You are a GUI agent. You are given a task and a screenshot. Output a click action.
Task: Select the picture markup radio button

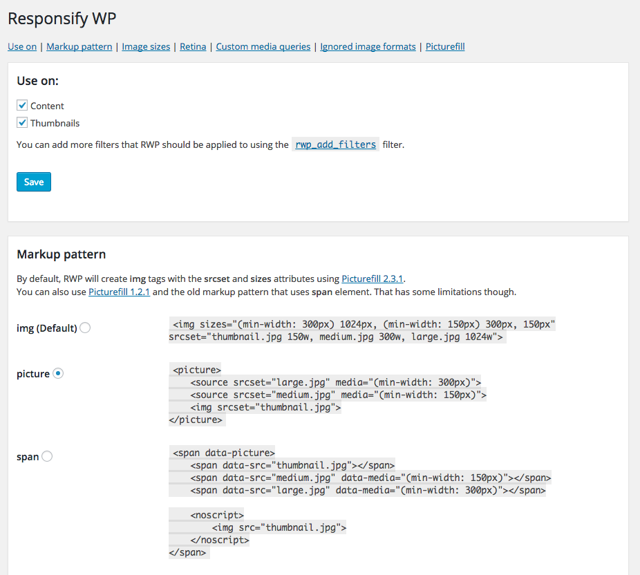pos(58,373)
